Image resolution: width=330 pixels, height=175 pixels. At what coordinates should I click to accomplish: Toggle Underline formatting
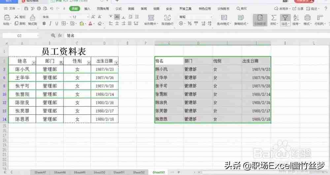[57, 23]
